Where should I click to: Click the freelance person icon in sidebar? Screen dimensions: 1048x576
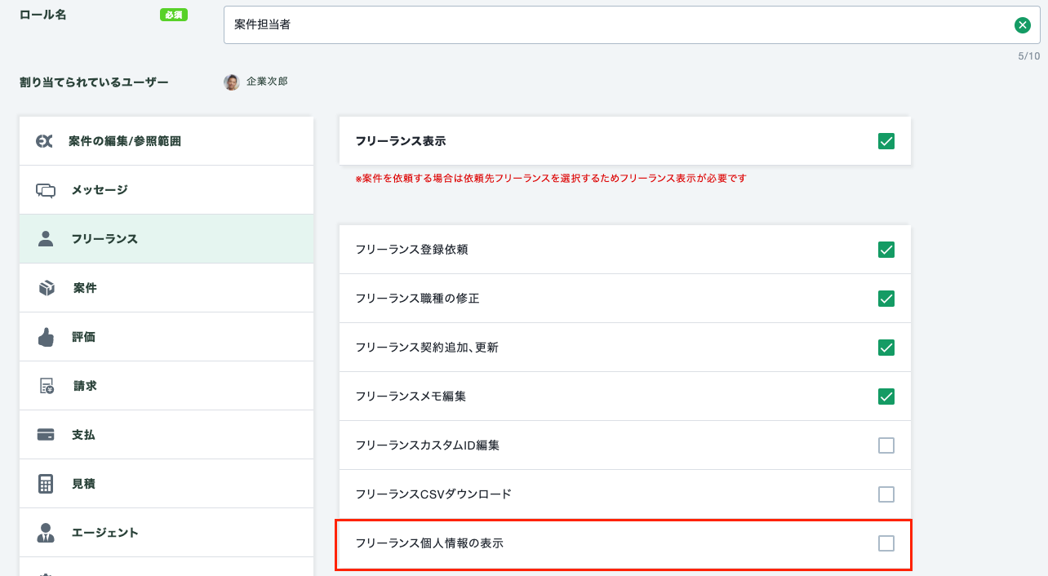pyautogui.click(x=46, y=239)
